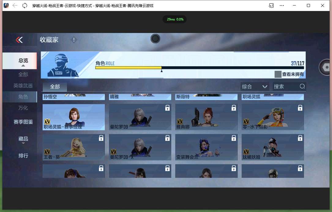Open the 职场灵狐 character card
Screen dimensions: 332x212
273,97
